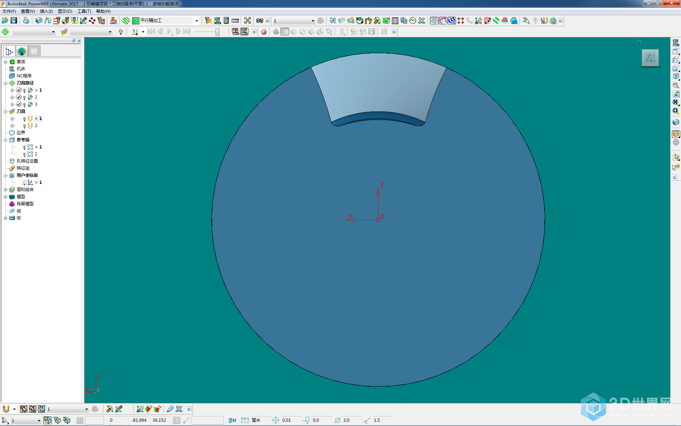This screenshot has width=681, height=426.
Task: Step simulation to the end
Action: (187, 32)
